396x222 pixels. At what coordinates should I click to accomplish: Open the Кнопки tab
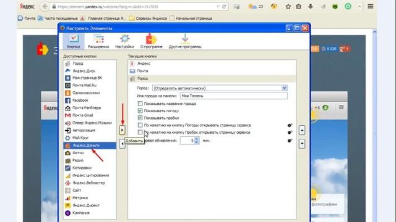[x=74, y=41]
